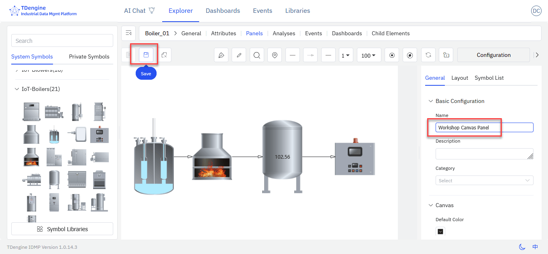This screenshot has height=254, width=548.
Task: Click the Configuration button
Action: 493,55
